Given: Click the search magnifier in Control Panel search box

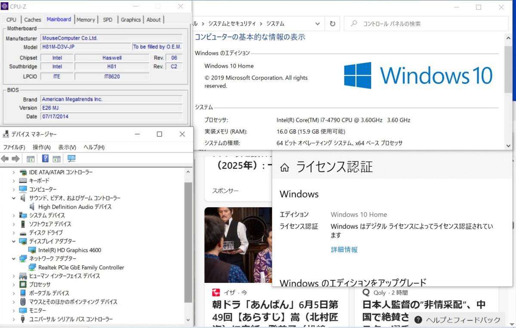Looking at the screenshot, I should [354, 24].
